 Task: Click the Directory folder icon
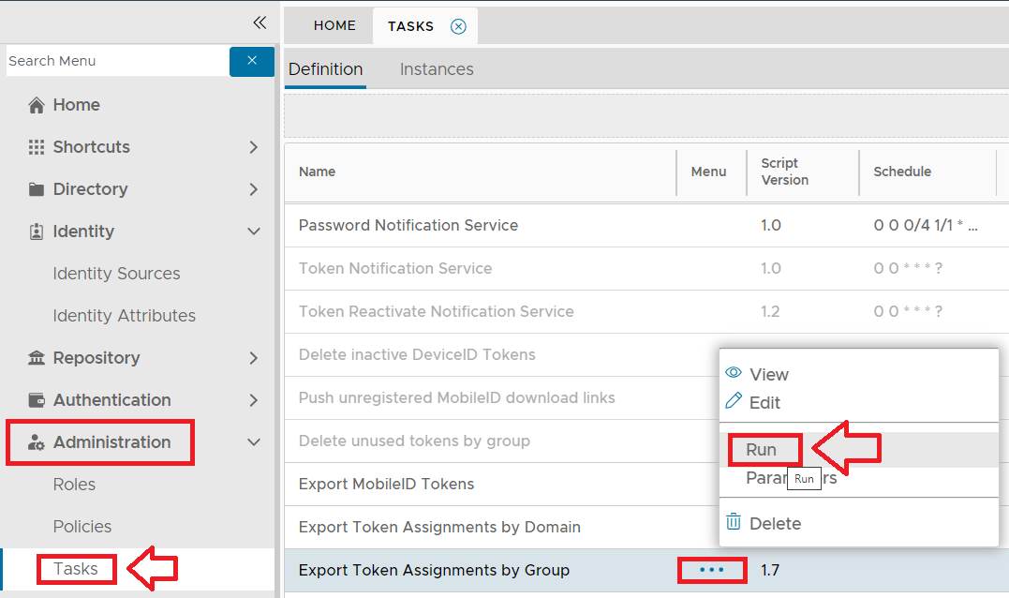click(x=37, y=189)
